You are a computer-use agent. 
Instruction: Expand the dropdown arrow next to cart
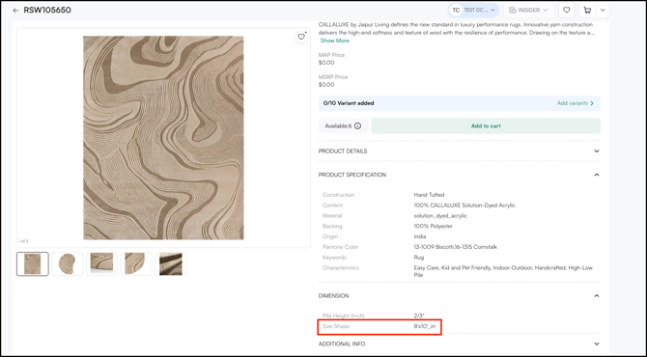(603, 10)
